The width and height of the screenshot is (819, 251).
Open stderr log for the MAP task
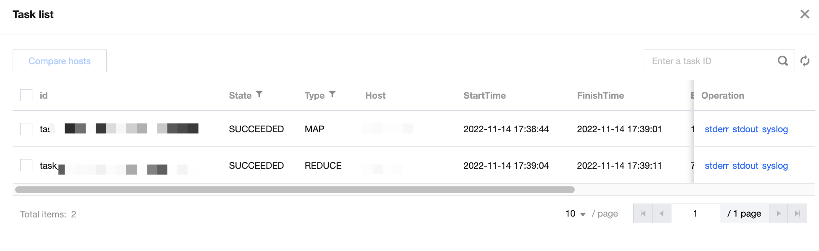click(716, 129)
